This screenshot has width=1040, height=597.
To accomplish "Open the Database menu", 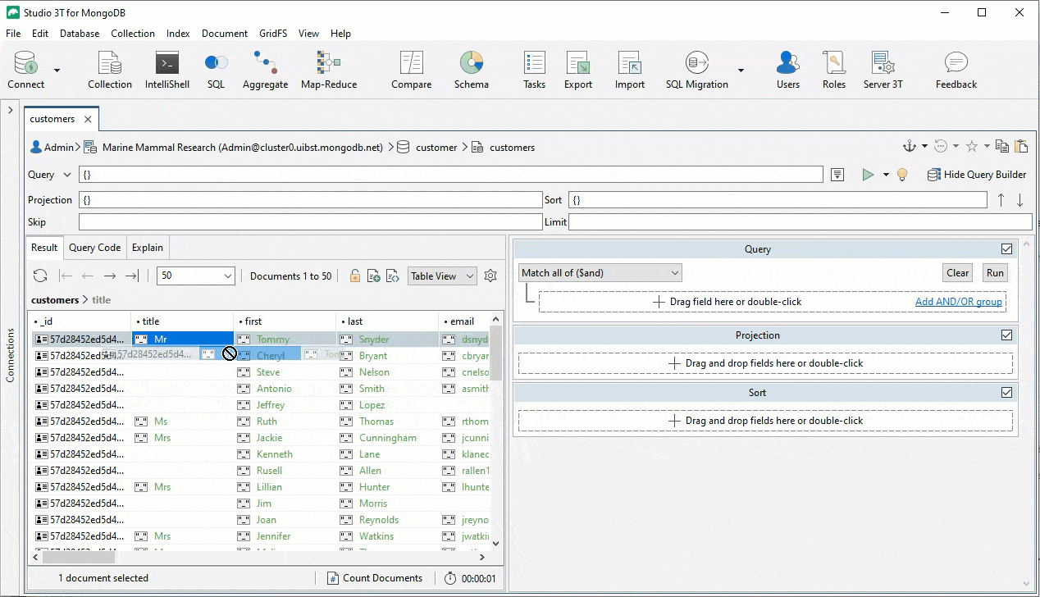I will (80, 34).
